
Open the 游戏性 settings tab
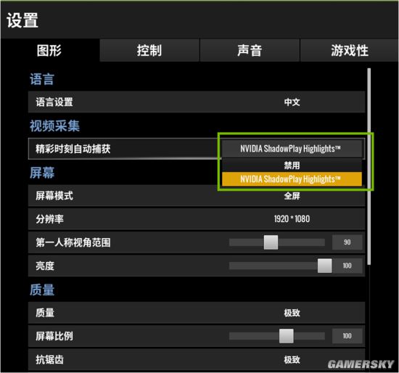click(349, 50)
